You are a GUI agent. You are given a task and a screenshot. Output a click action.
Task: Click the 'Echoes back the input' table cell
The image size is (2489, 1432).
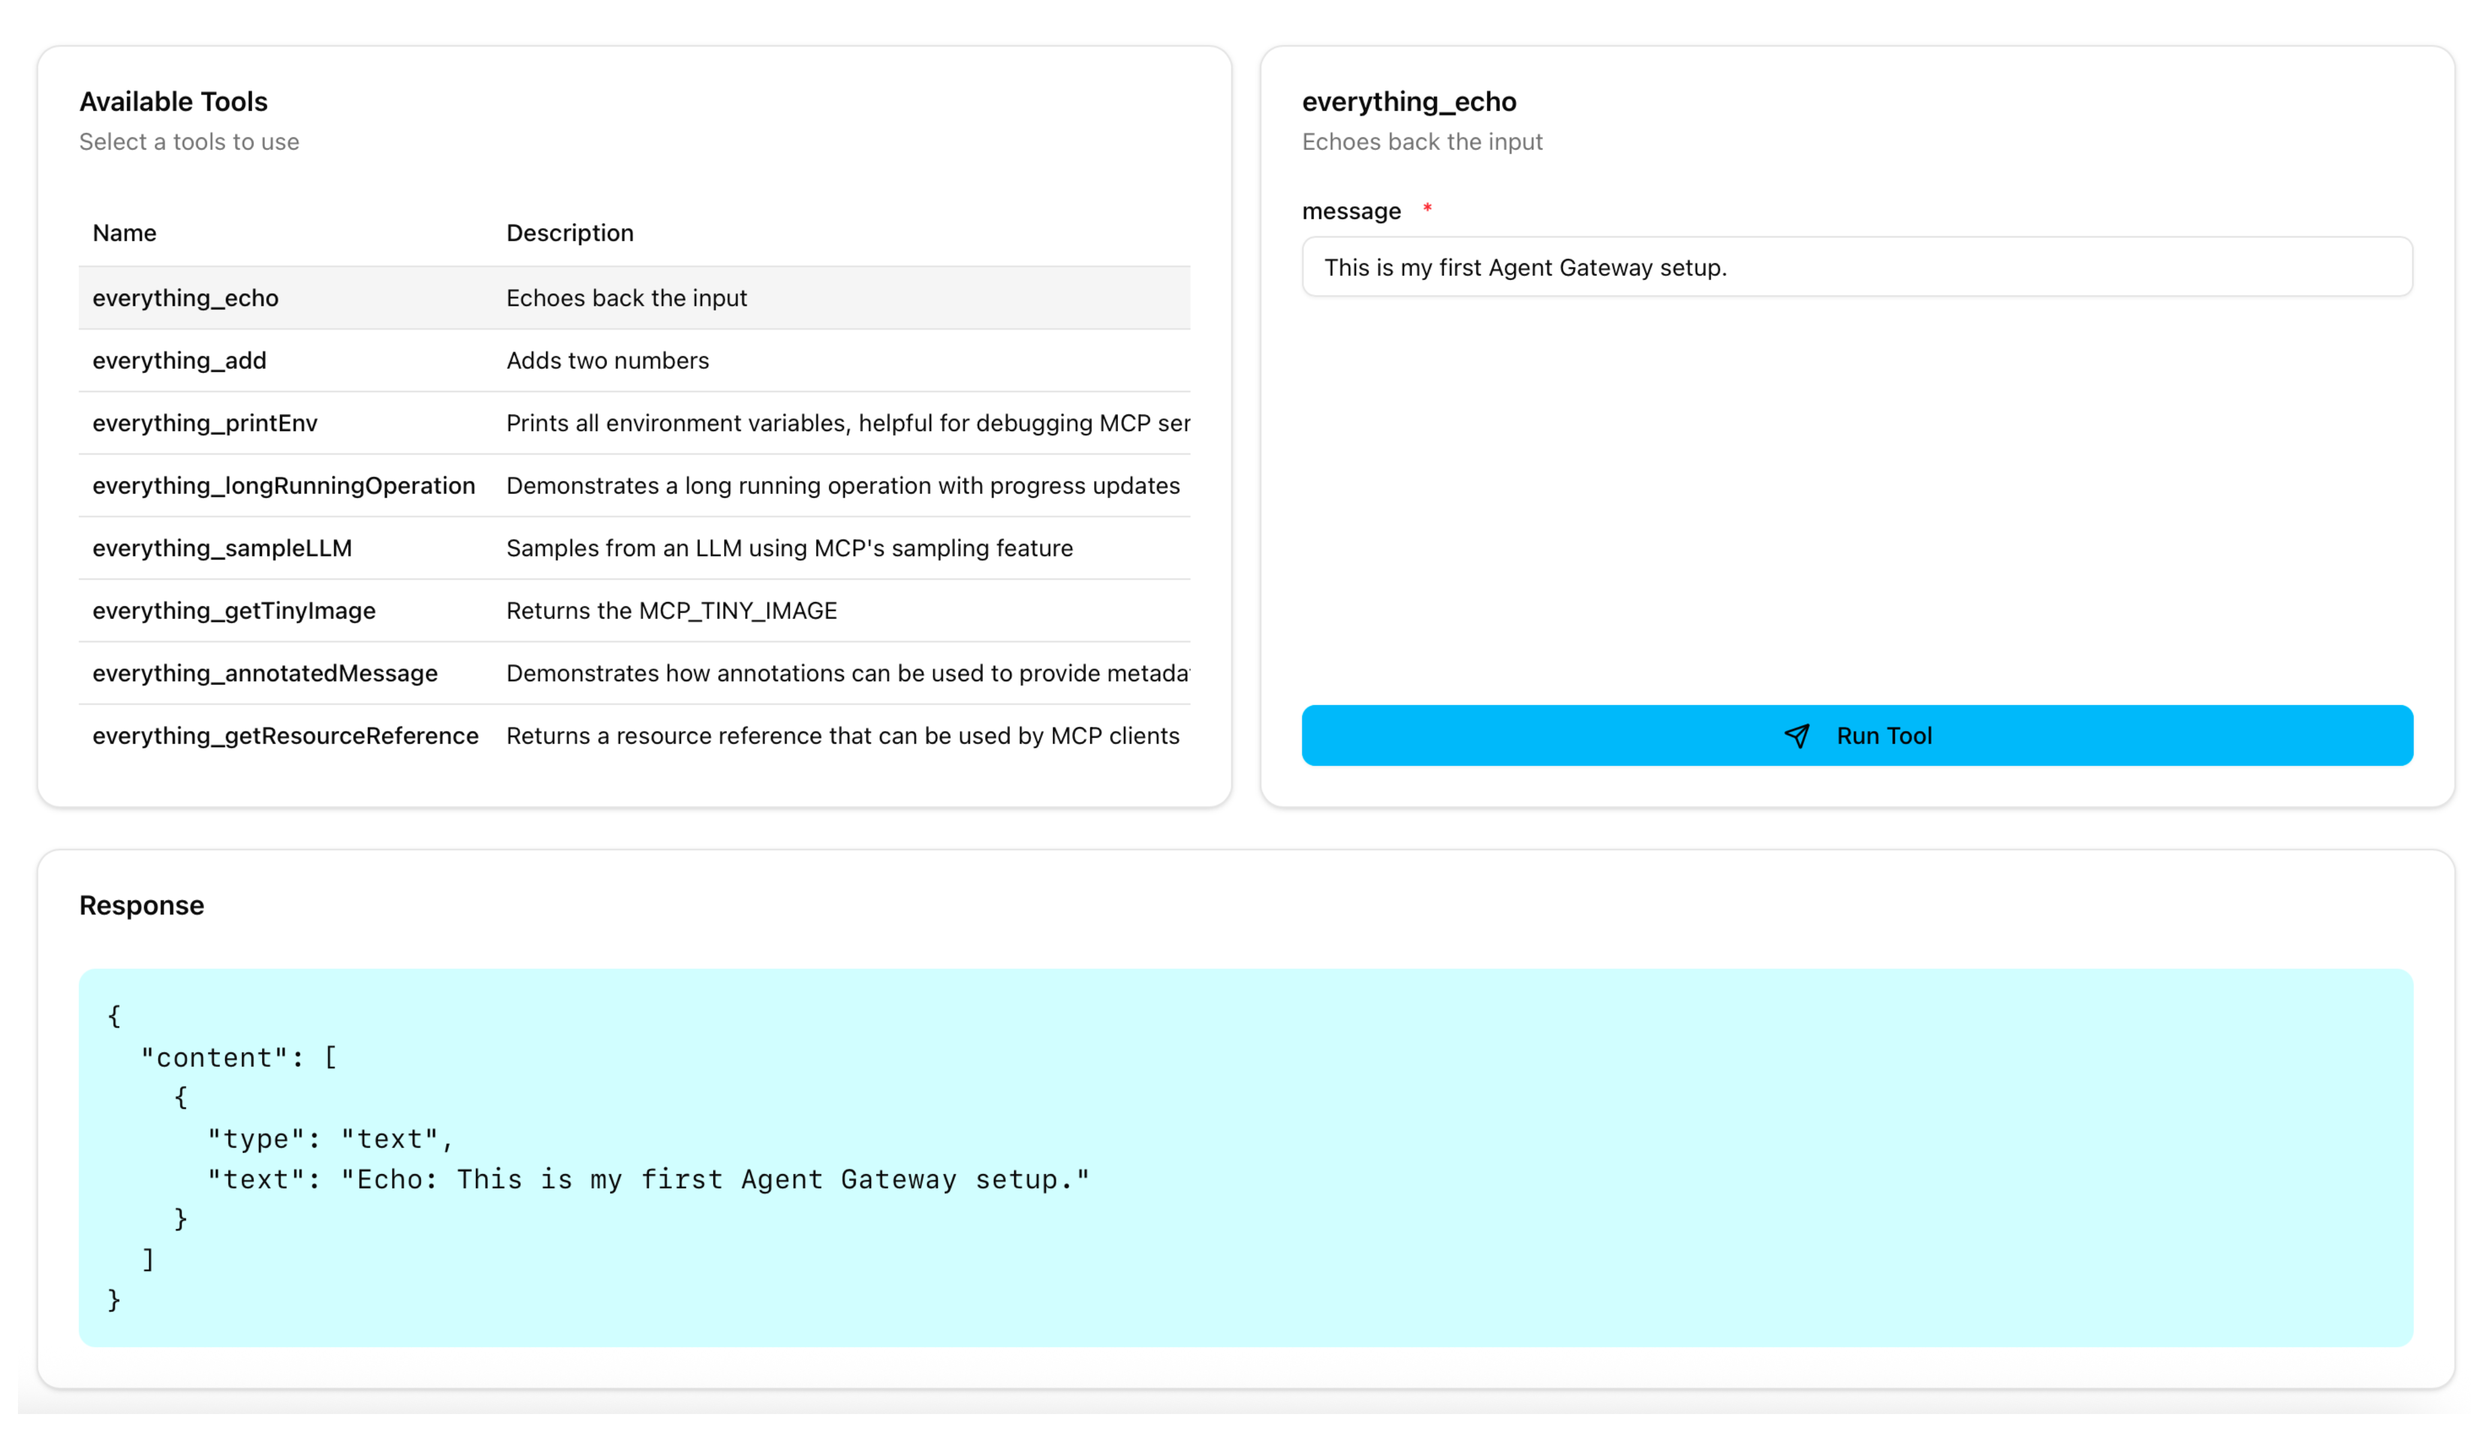coord(626,298)
